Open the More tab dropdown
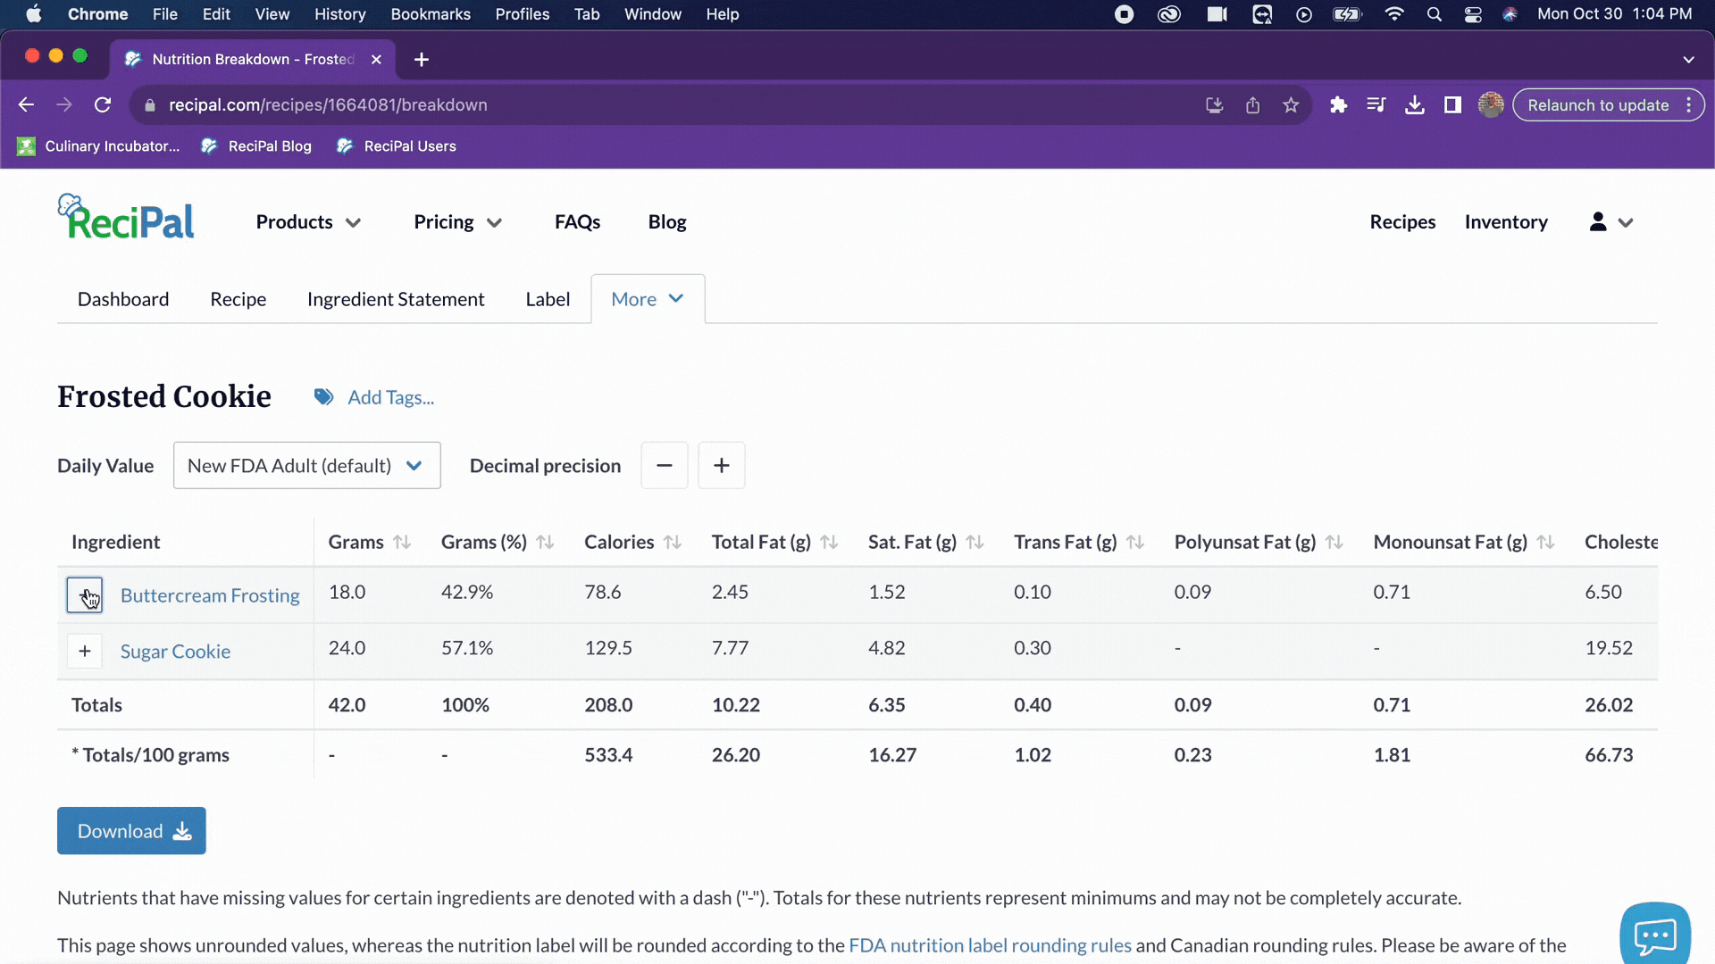Screen dimensions: 1715x964 (648, 300)
